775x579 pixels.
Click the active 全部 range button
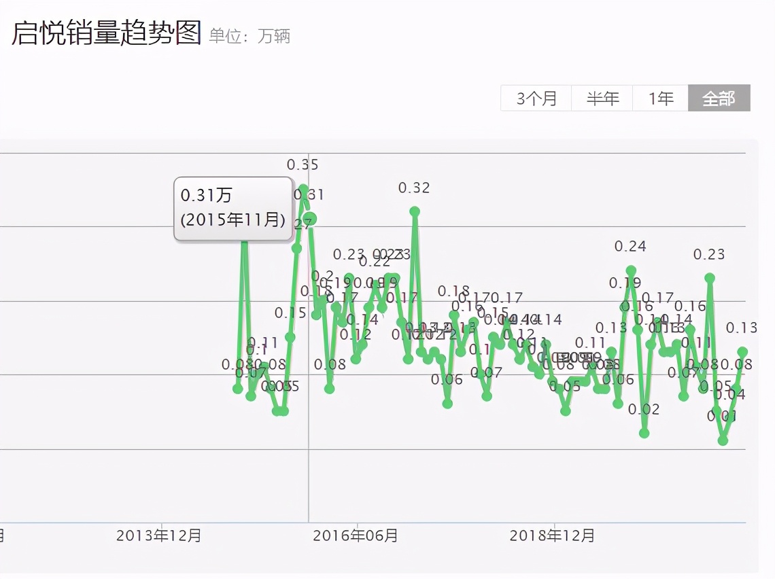pyautogui.click(x=718, y=99)
